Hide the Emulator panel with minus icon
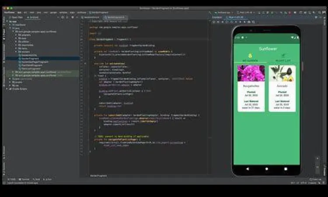The image size is (328, 197). pos(320,17)
